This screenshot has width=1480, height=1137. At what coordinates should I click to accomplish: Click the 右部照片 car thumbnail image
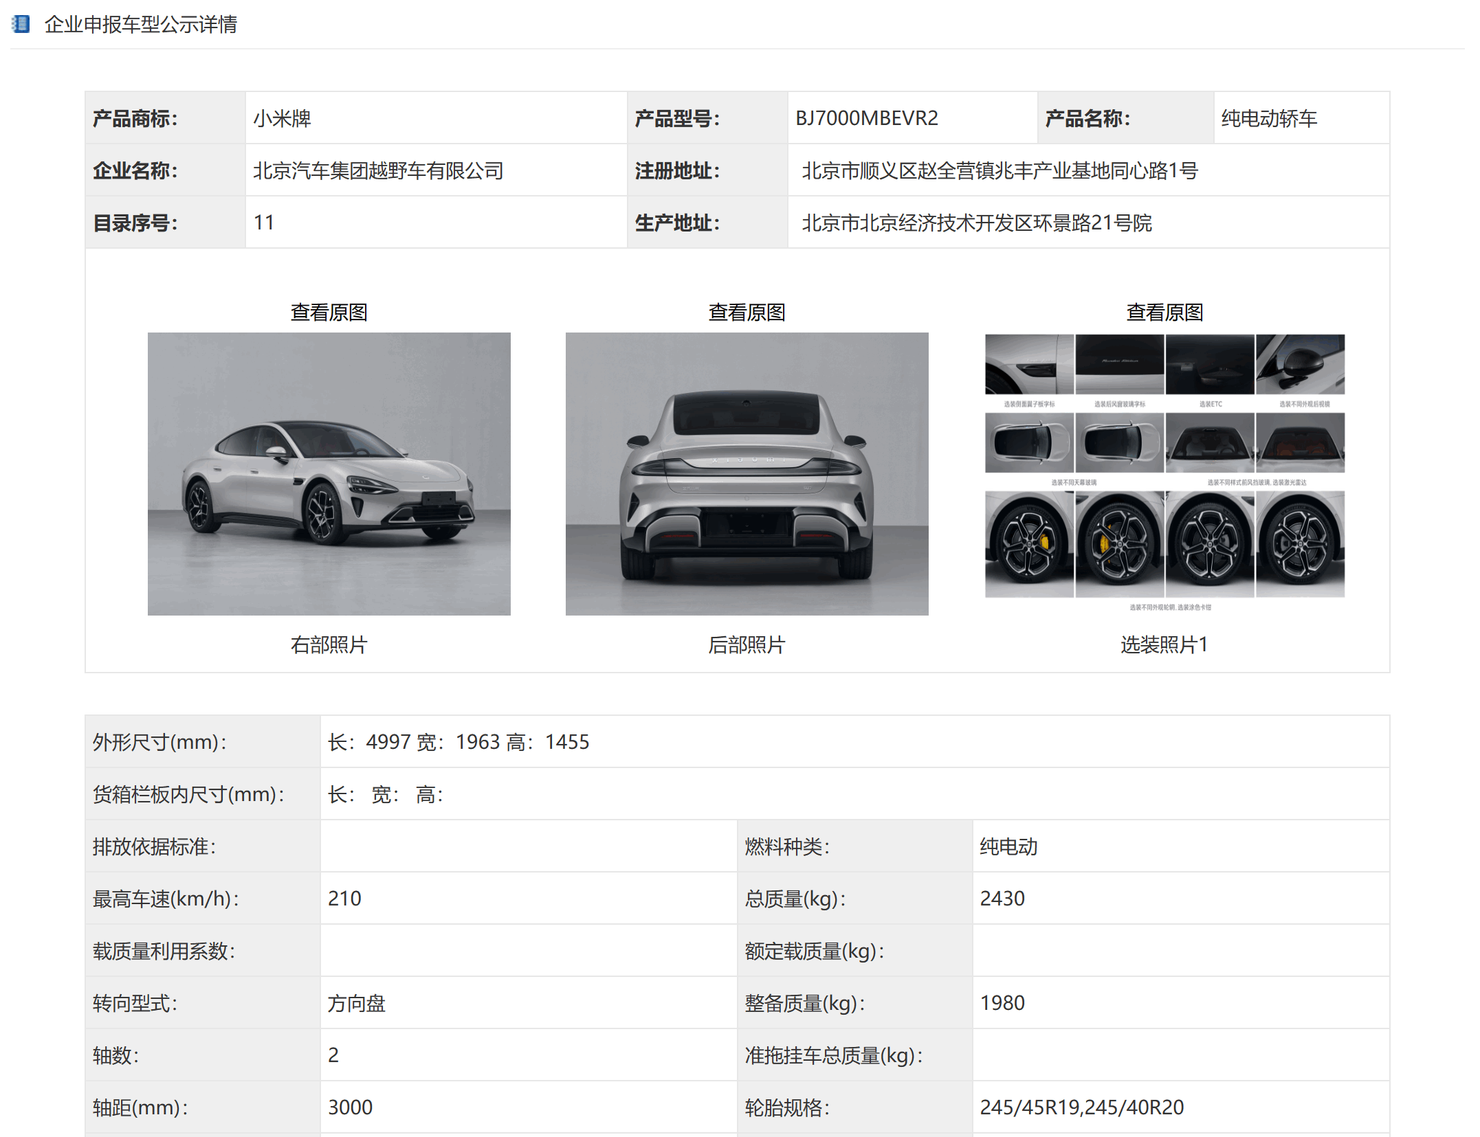coord(329,474)
